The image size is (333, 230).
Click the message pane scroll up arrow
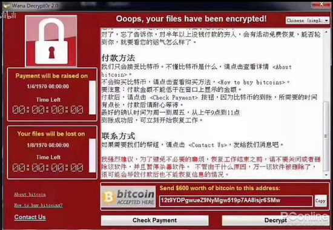[x=326, y=32]
